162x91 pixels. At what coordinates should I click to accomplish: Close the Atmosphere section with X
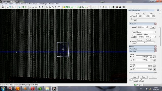coord(155,49)
